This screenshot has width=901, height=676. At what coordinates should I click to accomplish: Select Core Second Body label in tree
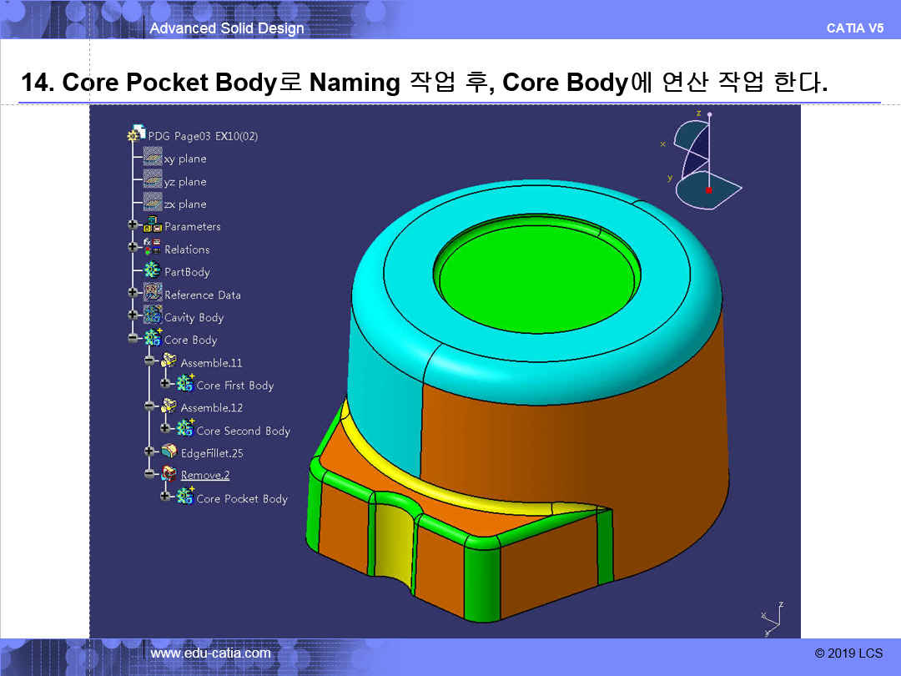243,431
